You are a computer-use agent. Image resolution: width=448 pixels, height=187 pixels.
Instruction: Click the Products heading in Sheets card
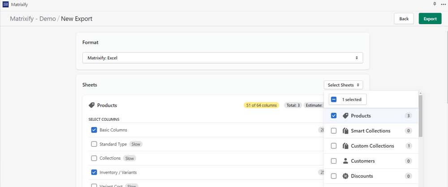[107, 105]
